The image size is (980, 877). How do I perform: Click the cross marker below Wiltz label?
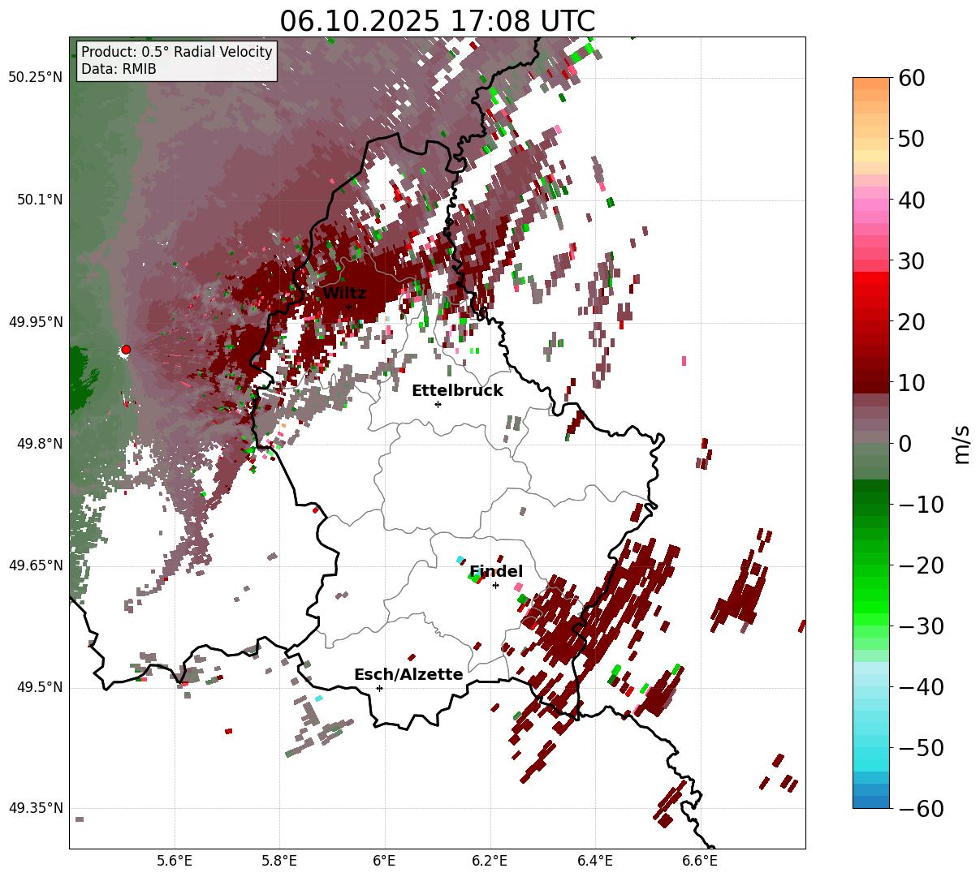348,307
